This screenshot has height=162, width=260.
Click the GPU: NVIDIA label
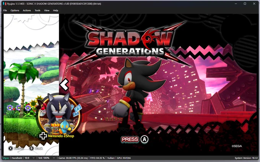pos(124,158)
